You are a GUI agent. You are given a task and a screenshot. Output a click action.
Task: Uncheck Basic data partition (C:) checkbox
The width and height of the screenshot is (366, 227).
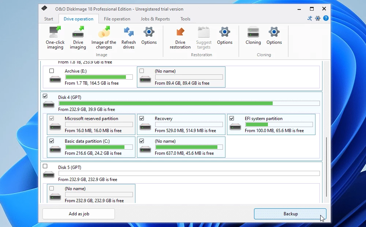click(52, 141)
